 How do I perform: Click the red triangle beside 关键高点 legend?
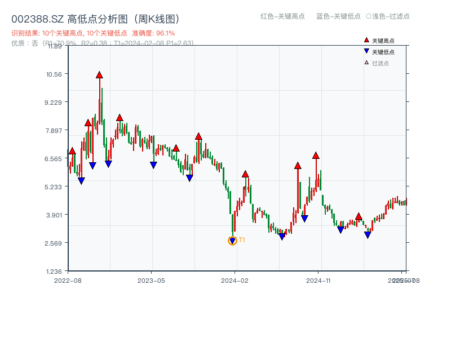(x=366, y=40)
